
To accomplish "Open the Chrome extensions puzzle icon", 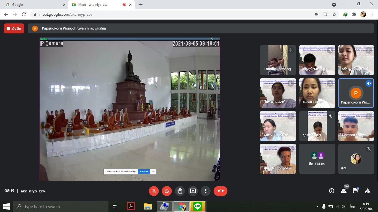I will click(x=354, y=14).
